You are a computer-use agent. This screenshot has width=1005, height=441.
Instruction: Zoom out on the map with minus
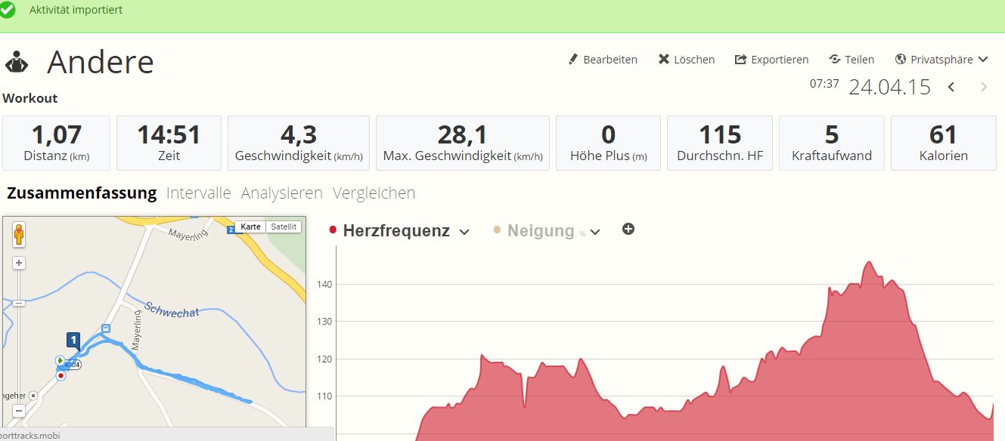(x=19, y=412)
